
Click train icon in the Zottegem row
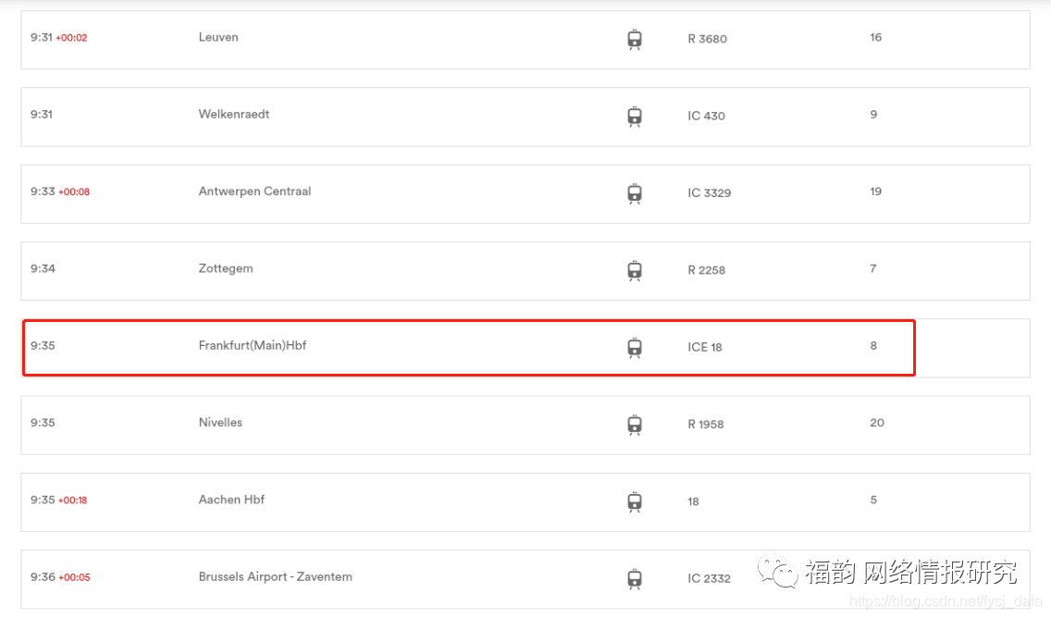(x=634, y=271)
